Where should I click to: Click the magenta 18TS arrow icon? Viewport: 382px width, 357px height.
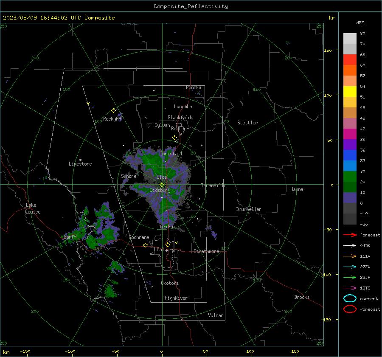350,288
